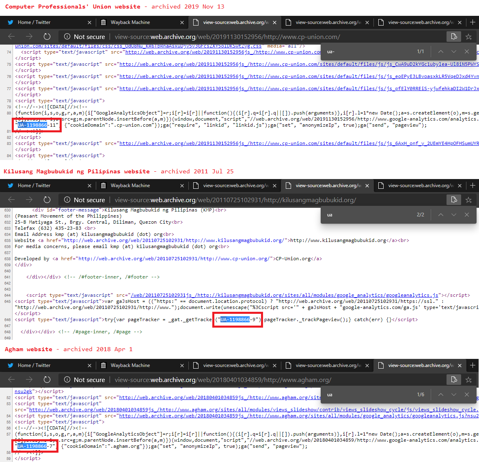
Task: Go to next find result in 1/6 find bar
Action: click(x=454, y=395)
